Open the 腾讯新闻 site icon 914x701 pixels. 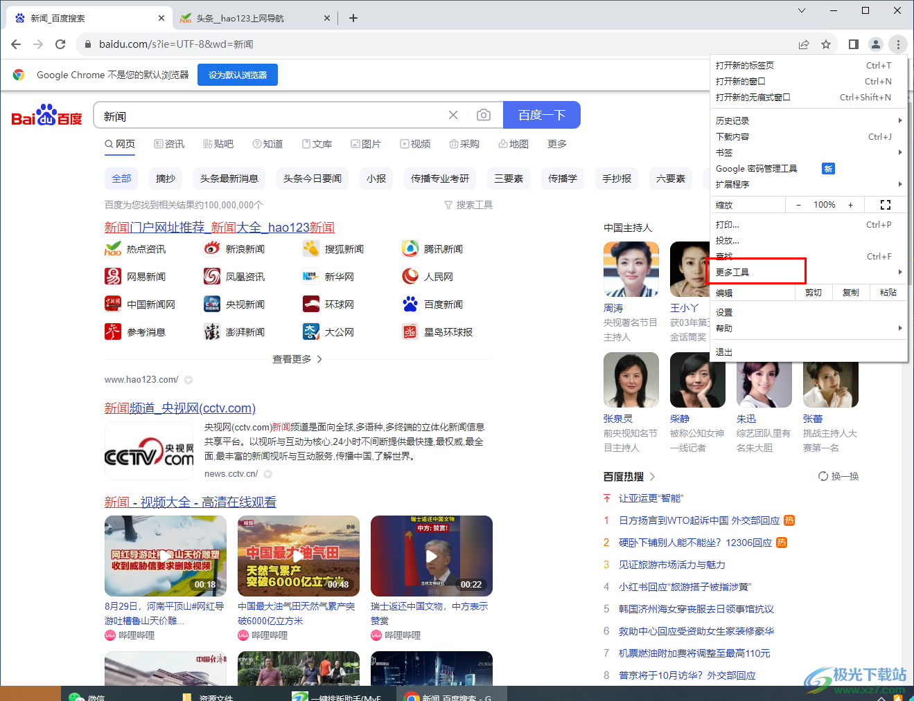[x=410, y=248]
